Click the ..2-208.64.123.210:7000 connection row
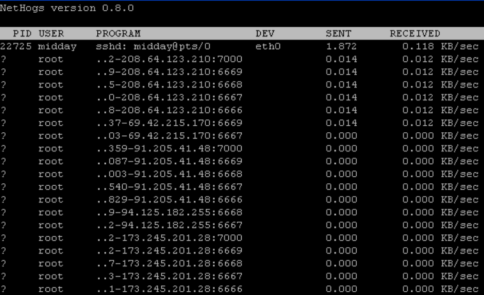This screenshot has width=484, height=295. (x=240, y=59)
